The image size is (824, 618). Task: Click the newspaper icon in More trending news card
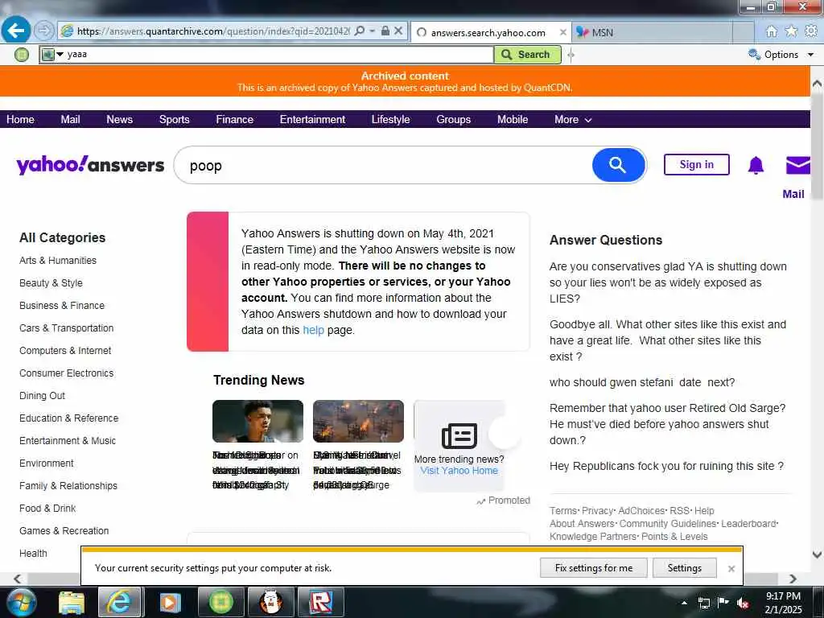point(459,435)
